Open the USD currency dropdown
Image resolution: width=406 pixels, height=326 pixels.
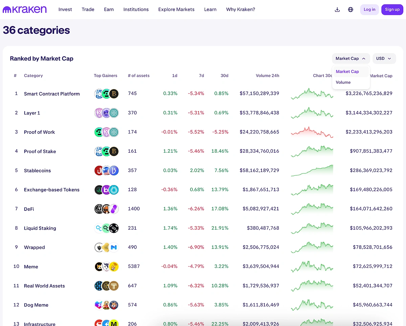(x=384, y=58)
